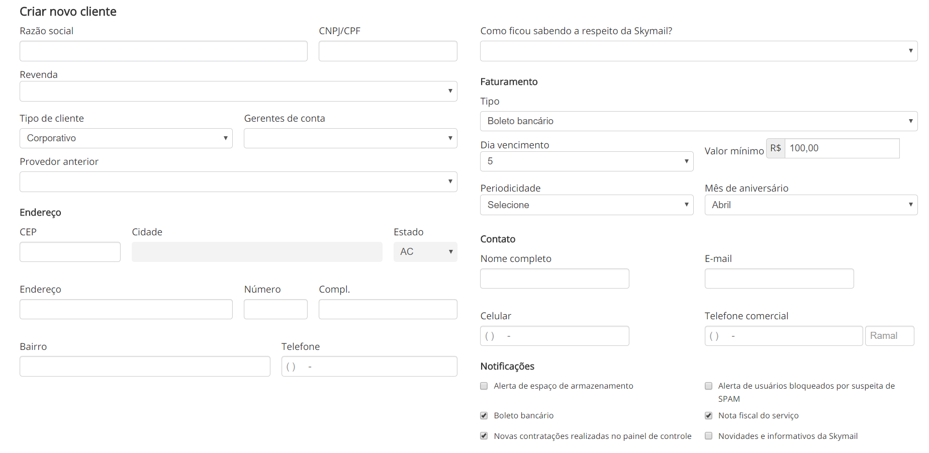Click the Ramal extension field
This screenshot has height=453, width=929.
[889, 336]
